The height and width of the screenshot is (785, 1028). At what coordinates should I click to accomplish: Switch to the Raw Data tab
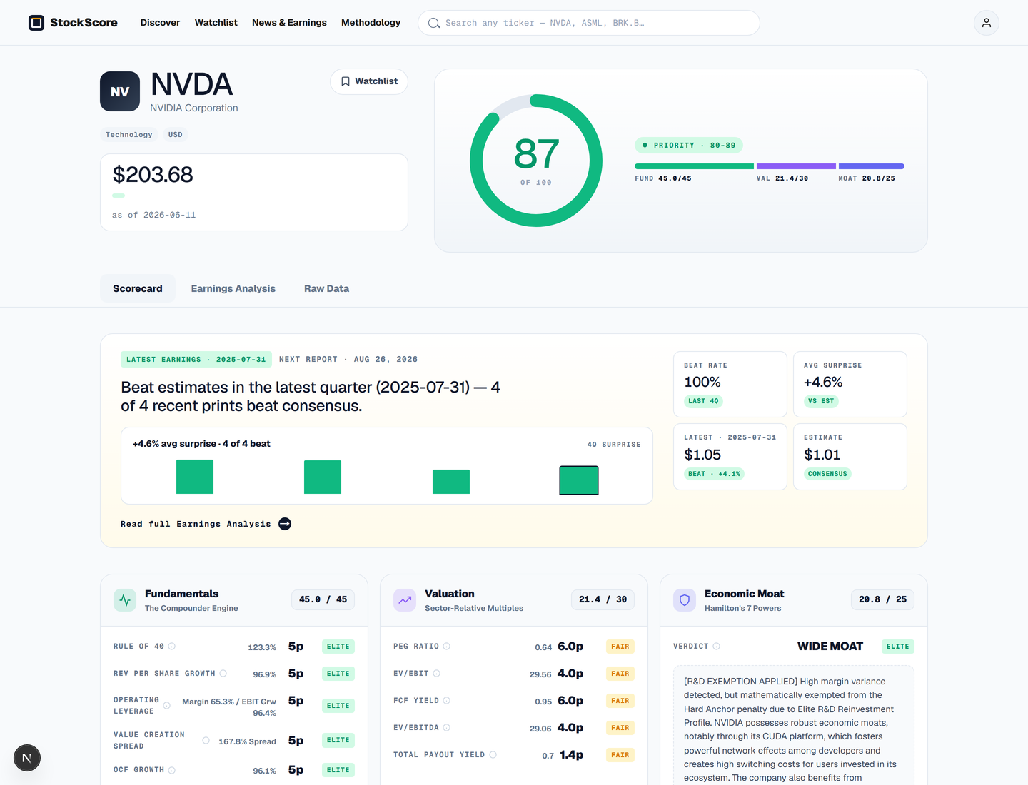point(326,288)
